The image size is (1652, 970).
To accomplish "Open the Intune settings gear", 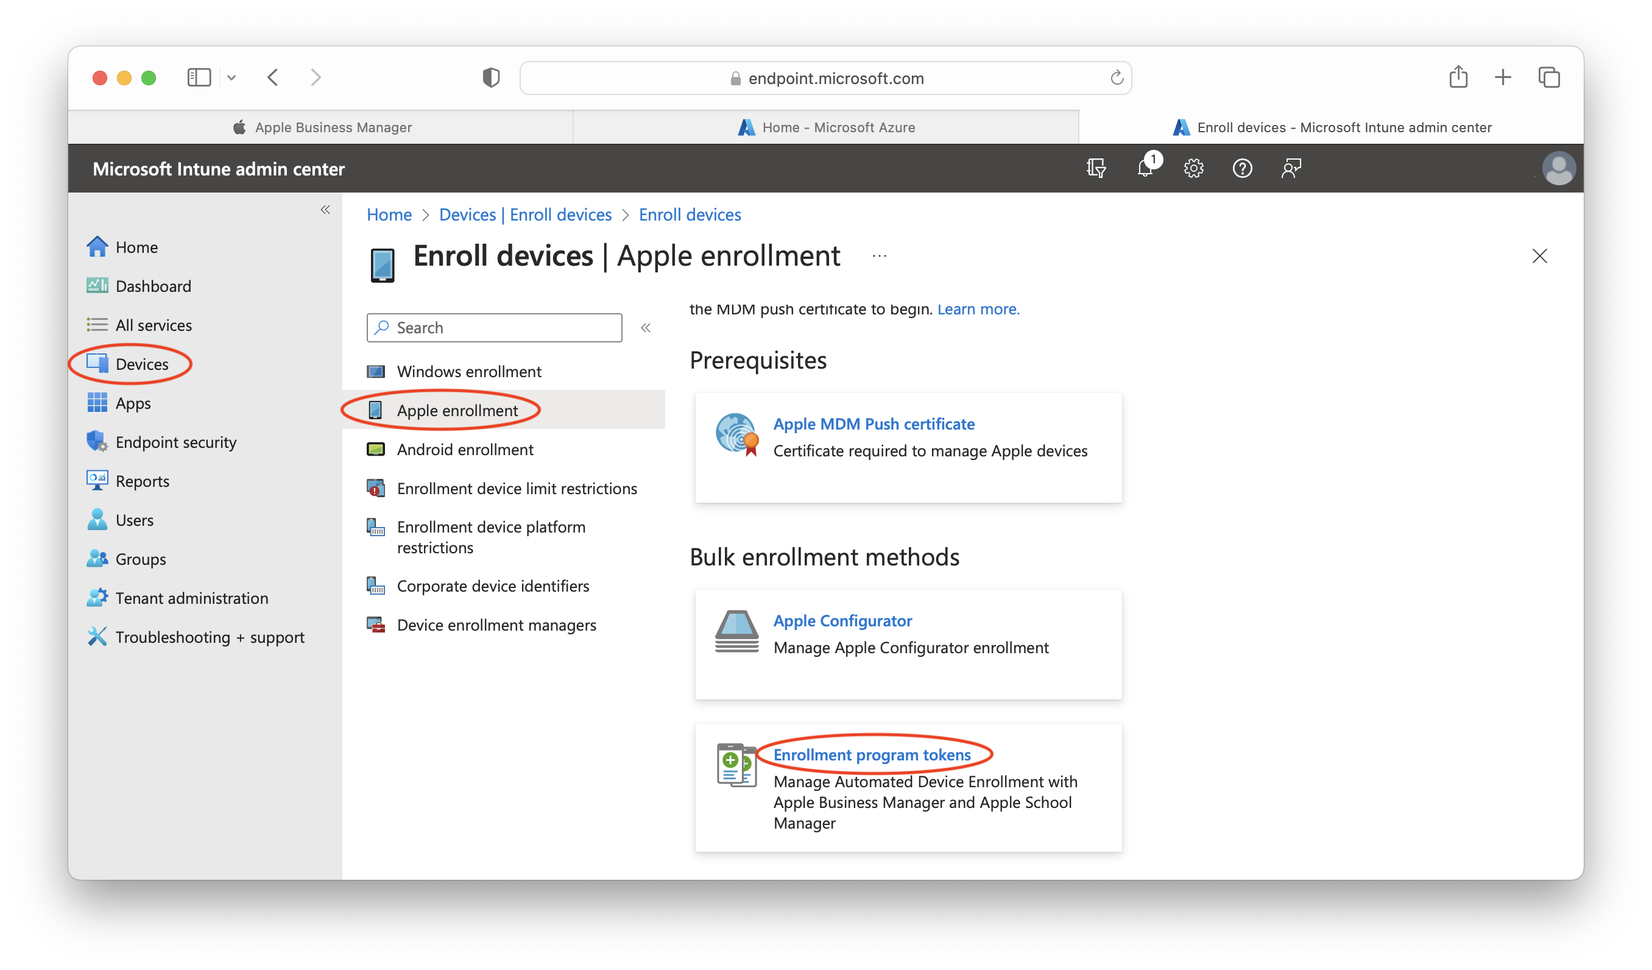I will tap(1193, 168).
